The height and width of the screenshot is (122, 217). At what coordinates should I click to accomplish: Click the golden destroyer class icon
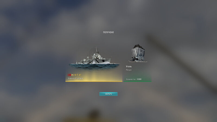point(73,75)
